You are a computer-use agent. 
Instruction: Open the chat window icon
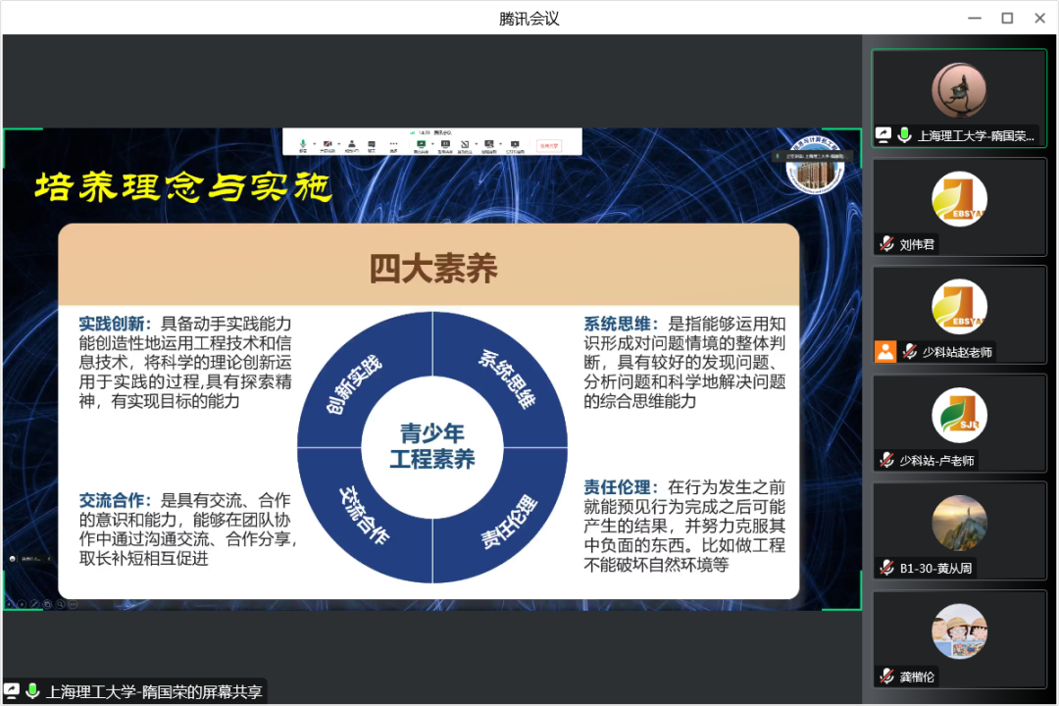(370, 144)
